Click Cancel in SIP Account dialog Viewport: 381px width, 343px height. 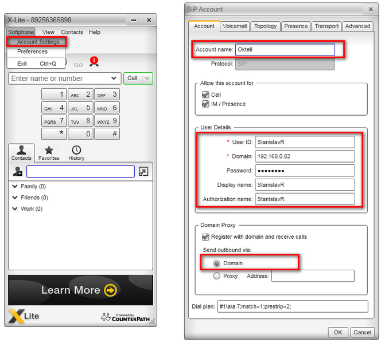[x=362, y=332]
